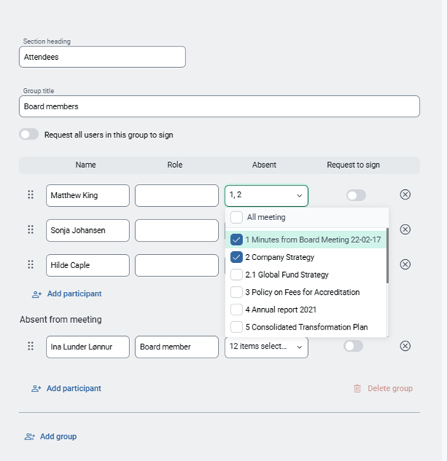Grab the drag handle beside Matthew King

pyautogui.click(x=30, y=194)
